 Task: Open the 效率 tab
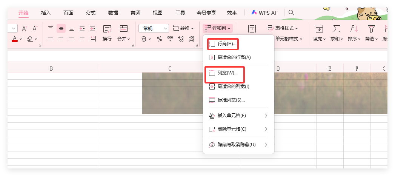coord(232,13)
